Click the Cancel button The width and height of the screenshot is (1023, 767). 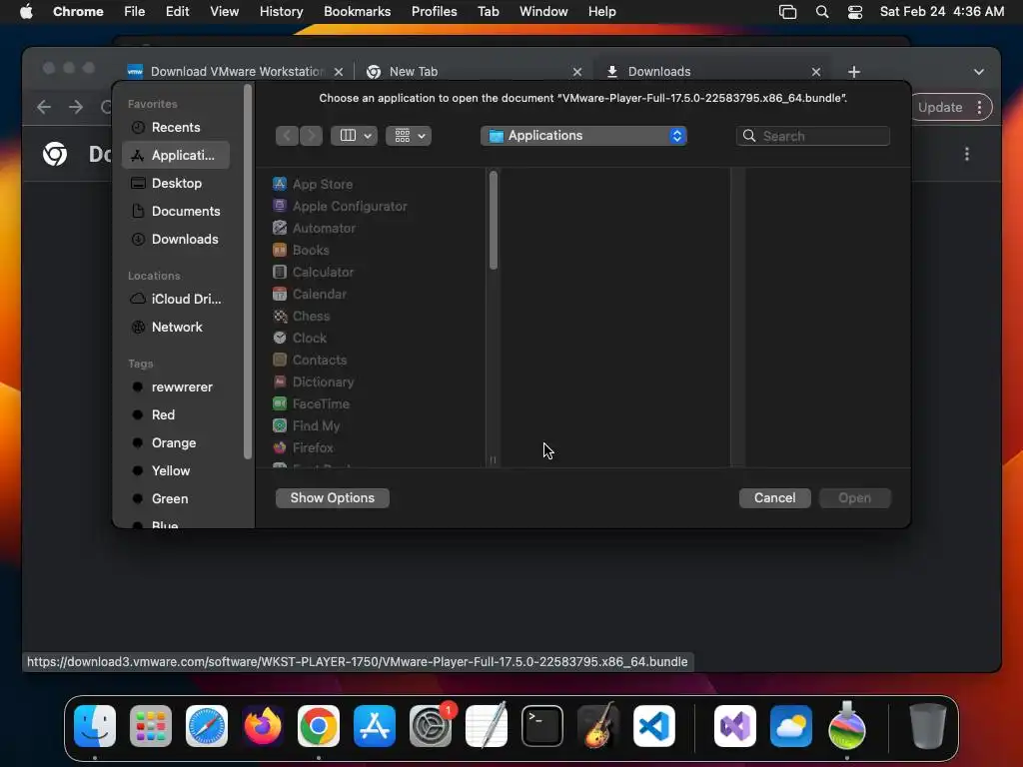pyautogui.click(x=774, y=498)
